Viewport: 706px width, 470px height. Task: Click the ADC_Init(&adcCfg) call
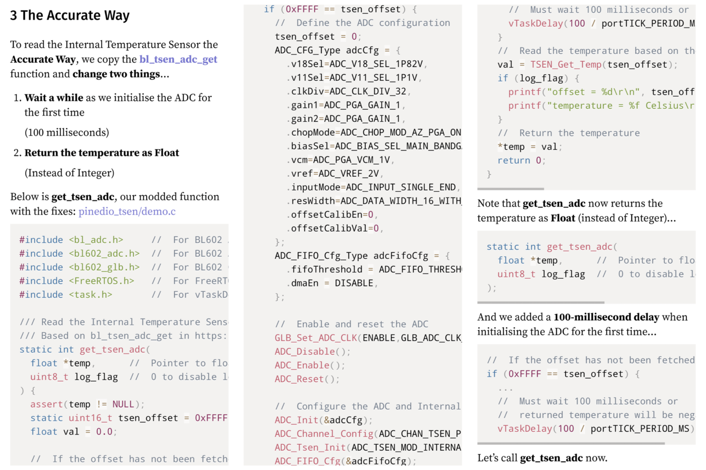tap(323, 420)
